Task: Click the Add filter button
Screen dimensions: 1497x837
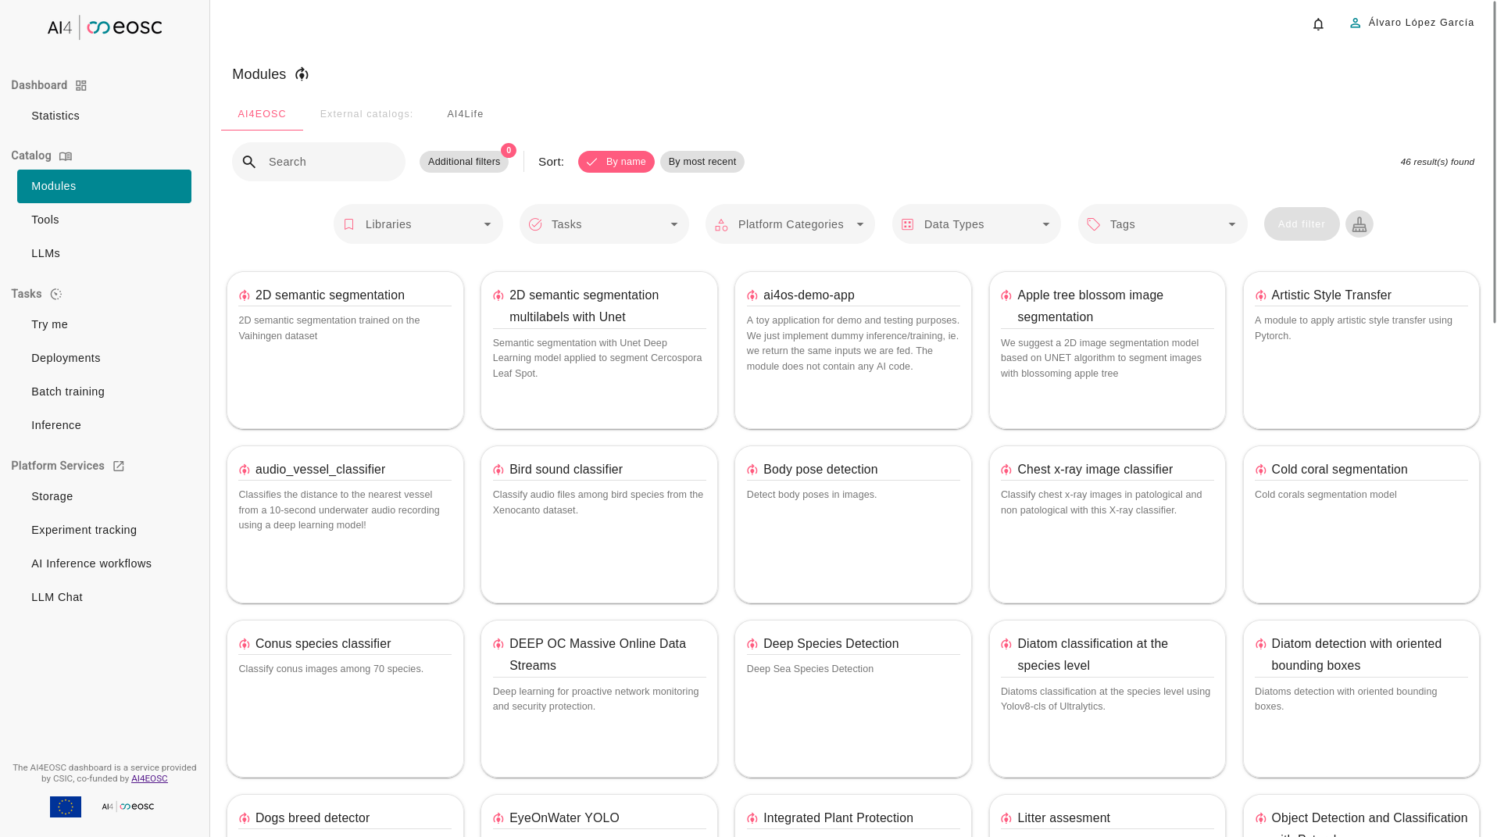Action: pos(1302,224)
